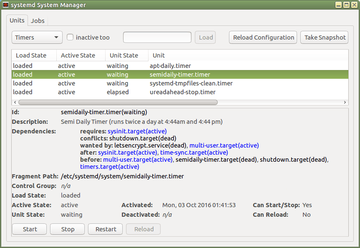The image size is (360, 248).
Task: Click the 'elapsed' unit state cell
Action: coord(118,92)
